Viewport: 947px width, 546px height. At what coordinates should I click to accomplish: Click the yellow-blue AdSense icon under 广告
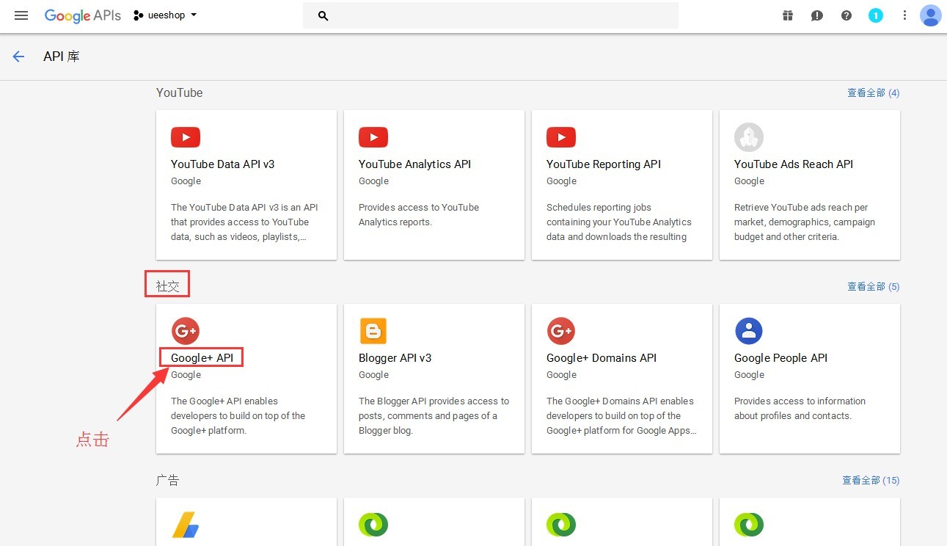tap(186, 525)
